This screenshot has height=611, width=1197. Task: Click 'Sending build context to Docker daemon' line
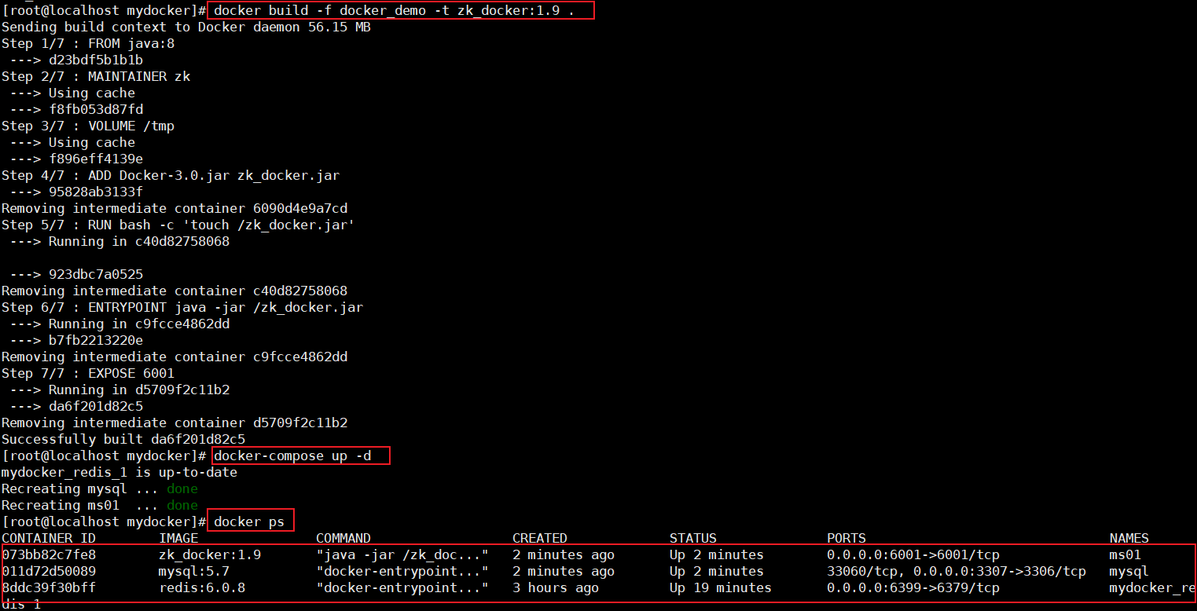pos(186,27)
